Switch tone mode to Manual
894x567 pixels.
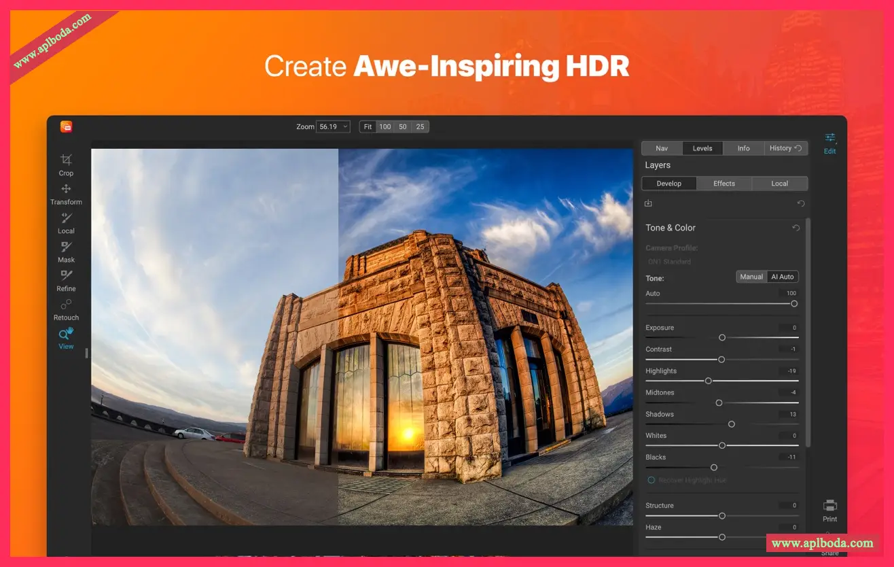pyautogui.click(x=751, y=277)
